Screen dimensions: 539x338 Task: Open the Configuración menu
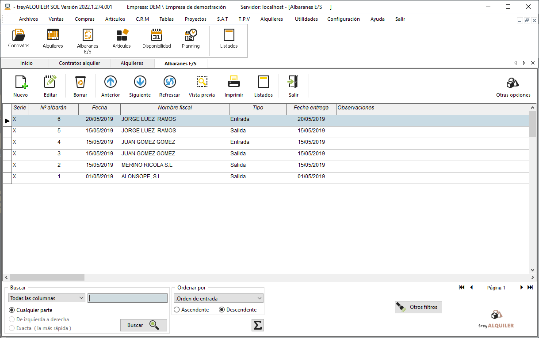344,19
